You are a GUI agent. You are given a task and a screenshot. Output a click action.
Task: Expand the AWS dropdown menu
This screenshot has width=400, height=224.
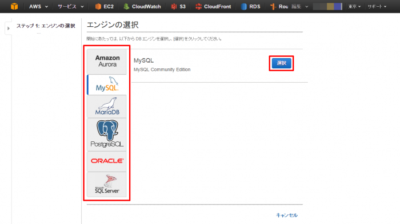(x=38, y=6)
